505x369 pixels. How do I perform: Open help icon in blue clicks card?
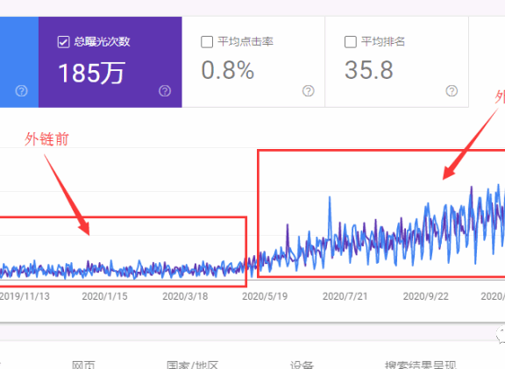click(22, 91)
